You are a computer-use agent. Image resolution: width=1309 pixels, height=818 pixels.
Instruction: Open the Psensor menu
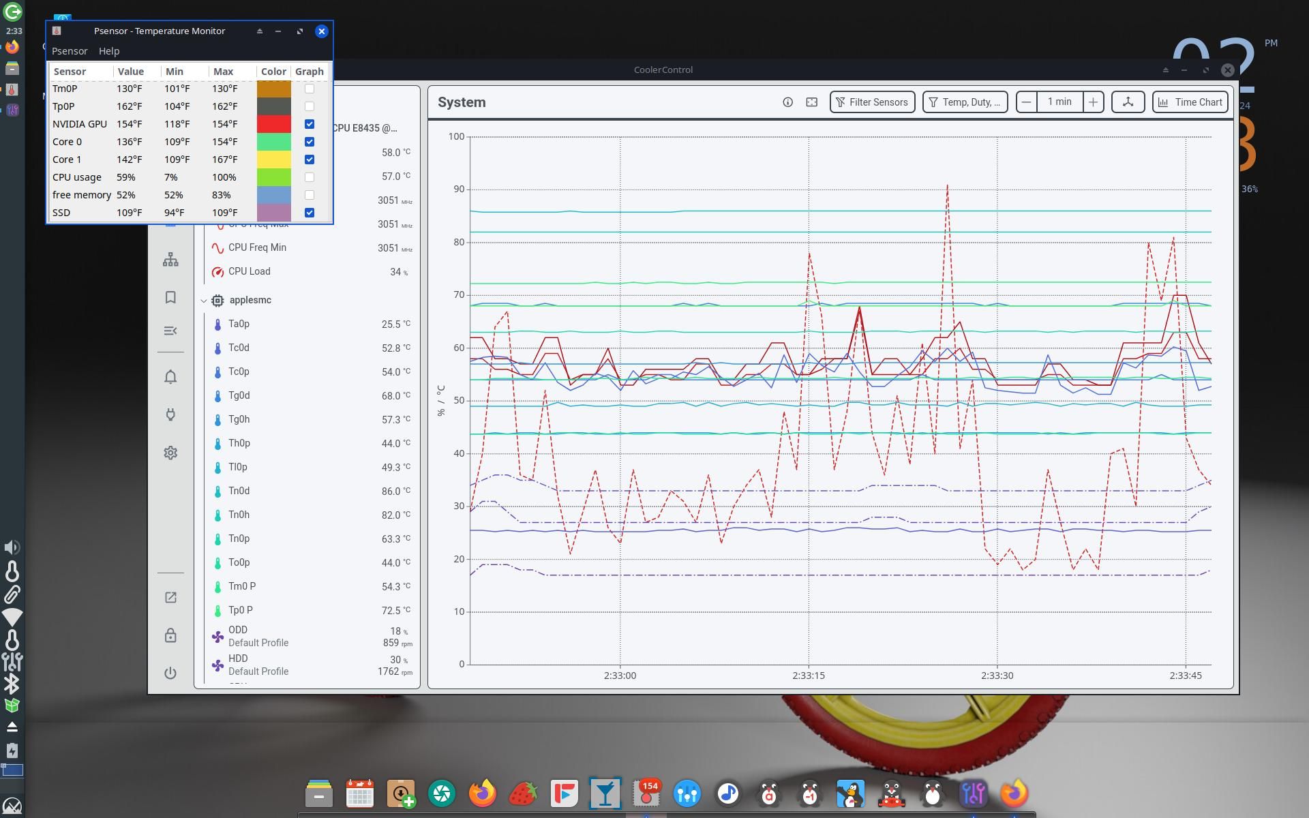[x=70, y=51]
